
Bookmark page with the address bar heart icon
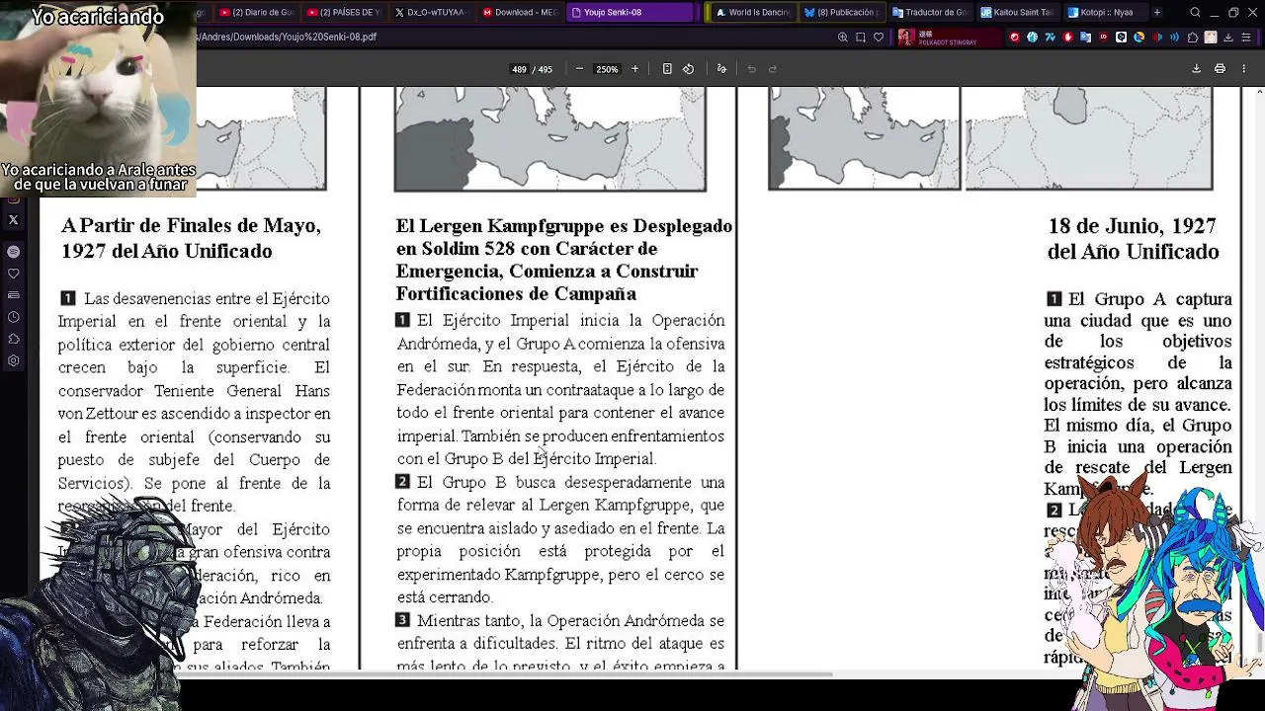(x=879, y=37)
